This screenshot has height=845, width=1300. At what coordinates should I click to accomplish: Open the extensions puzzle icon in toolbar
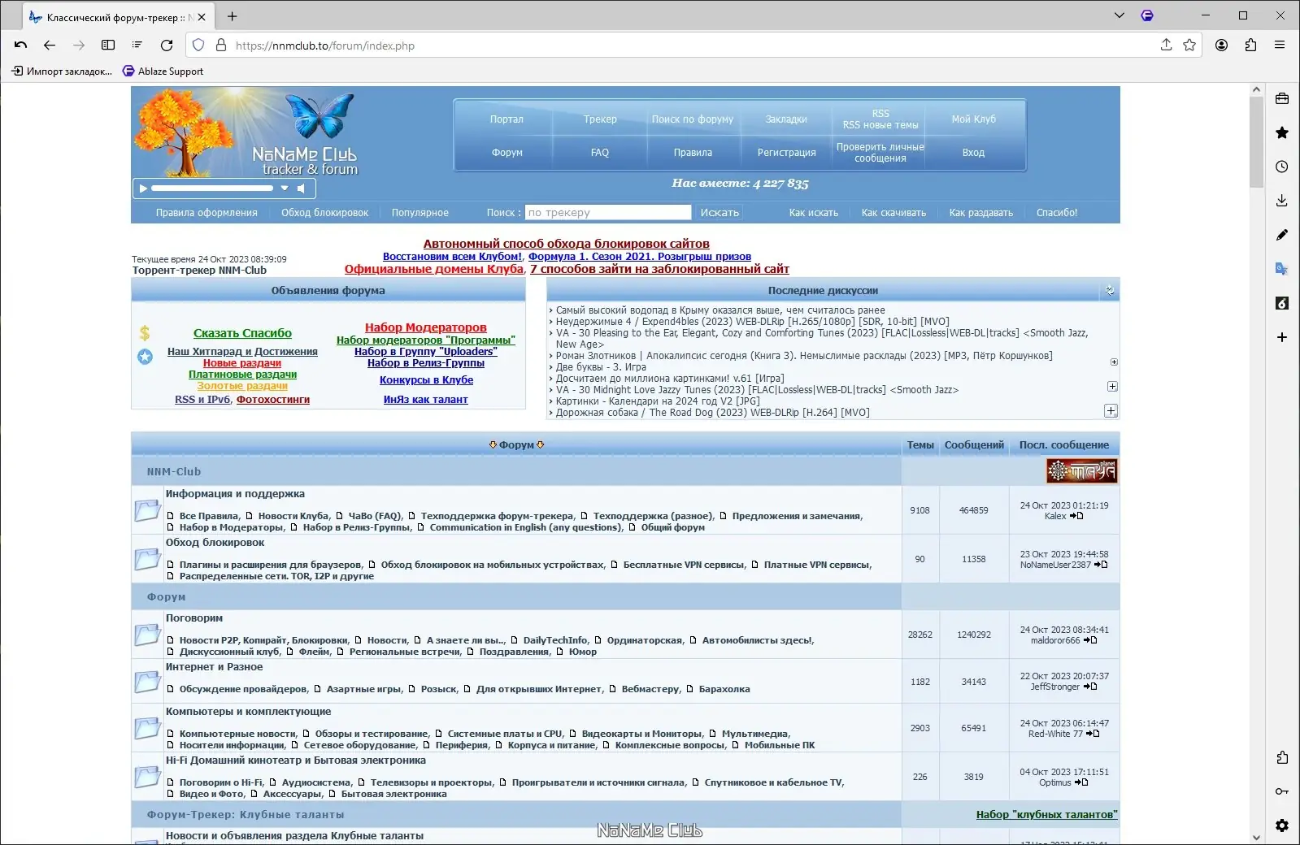[1250, 45]
